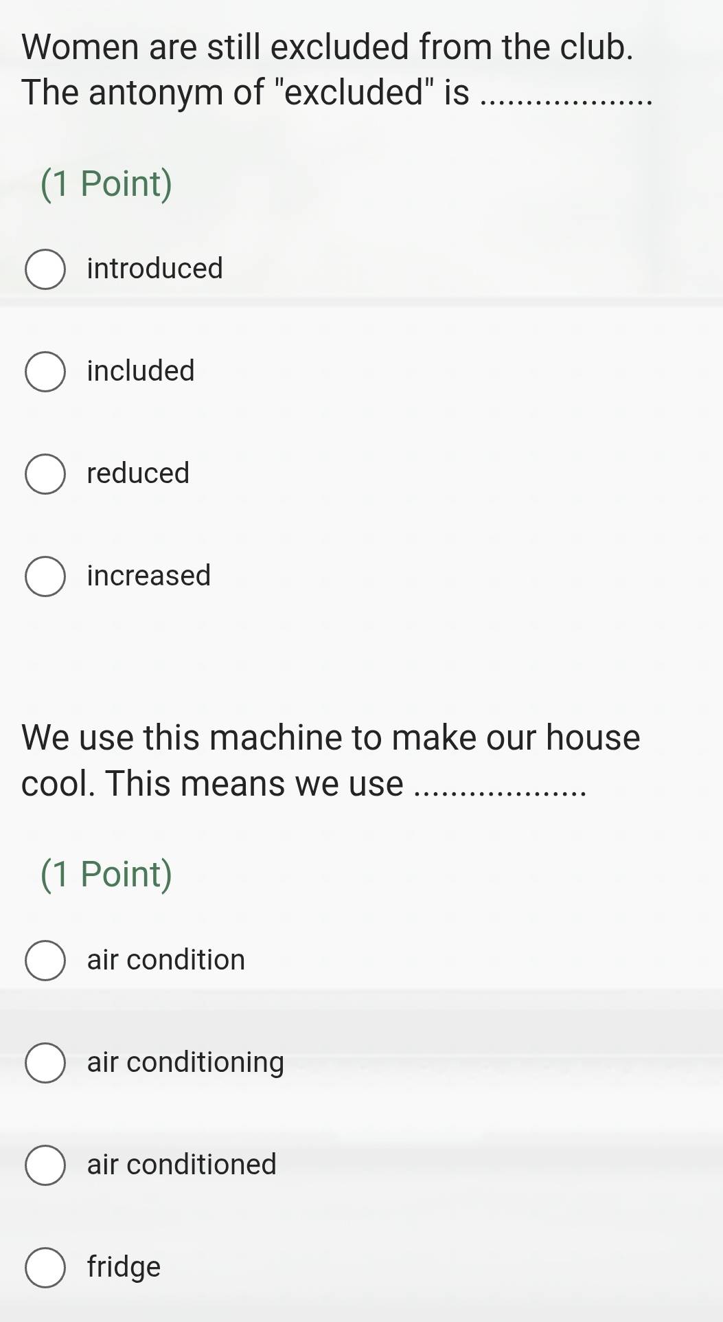
Task: Click the "air conditioned" option text
Action: tap(181, 1164)
